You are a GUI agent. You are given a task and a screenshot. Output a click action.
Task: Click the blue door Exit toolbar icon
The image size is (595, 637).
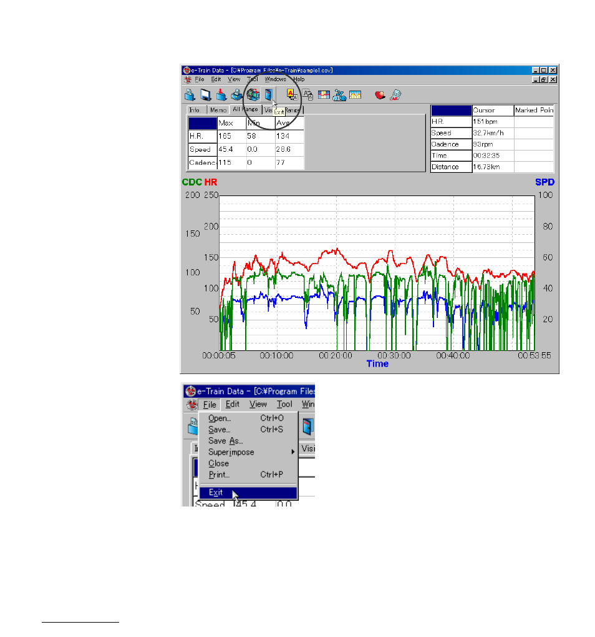pos(269,95)
